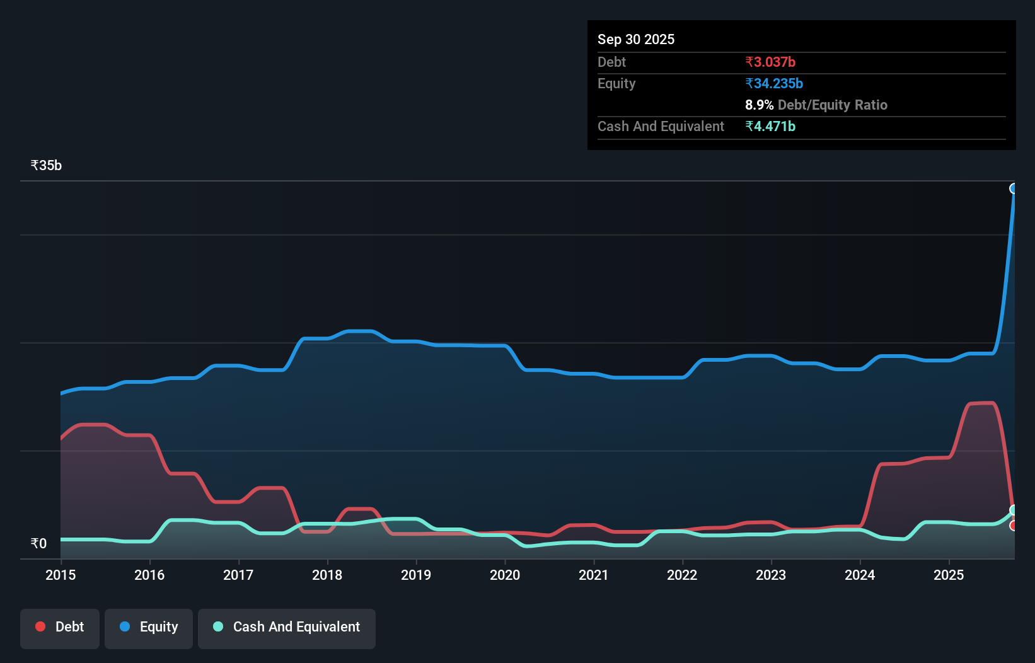The width and height of the screenshot is (1035, 663).
Task: Click the Sep 30 2025 tooltip header
Action: coord(636,39)
